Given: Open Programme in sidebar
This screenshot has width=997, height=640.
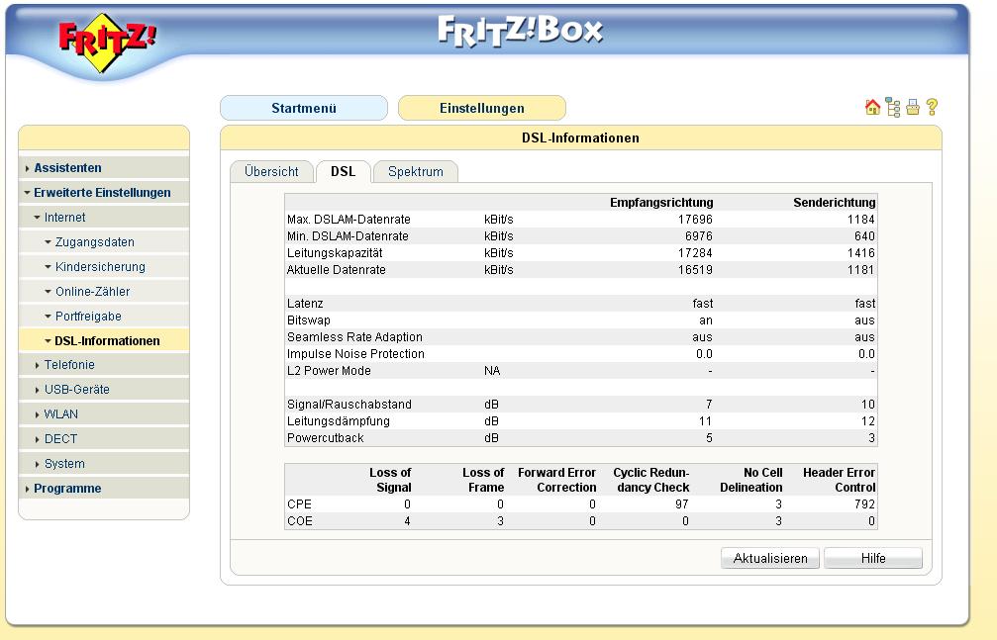Looking at the screenshot, I should coord(67,489).
